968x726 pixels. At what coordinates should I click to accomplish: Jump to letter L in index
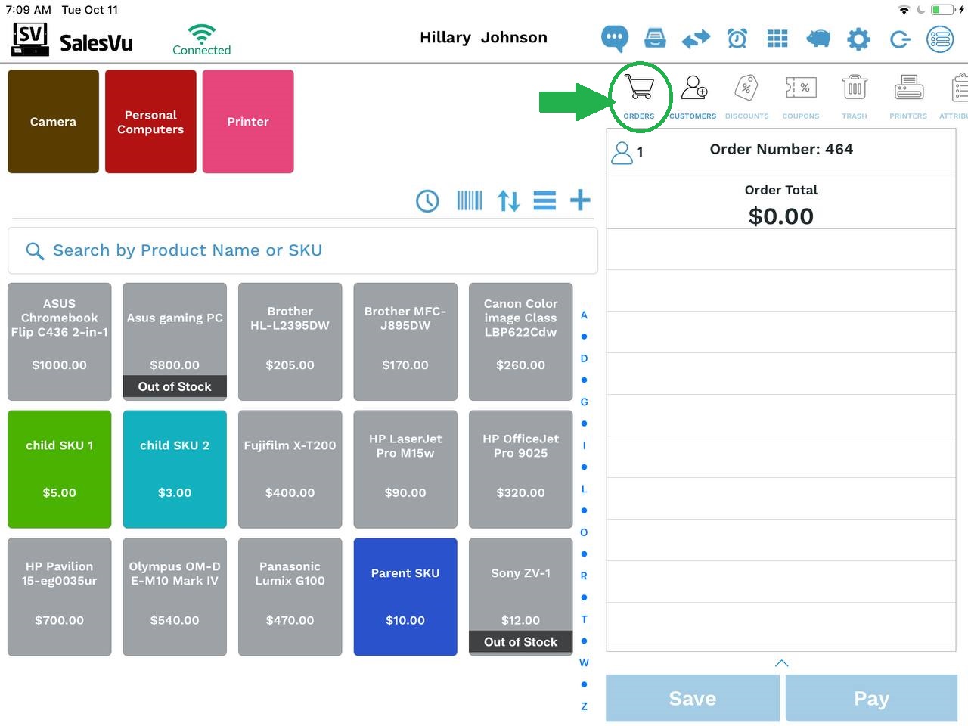(x=584, y=489)
